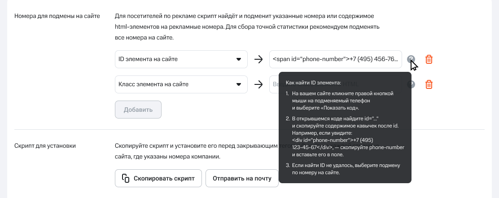Focus the empty field in the Класс элемента row
Screen dimensions: 499x198
(273, 84)
